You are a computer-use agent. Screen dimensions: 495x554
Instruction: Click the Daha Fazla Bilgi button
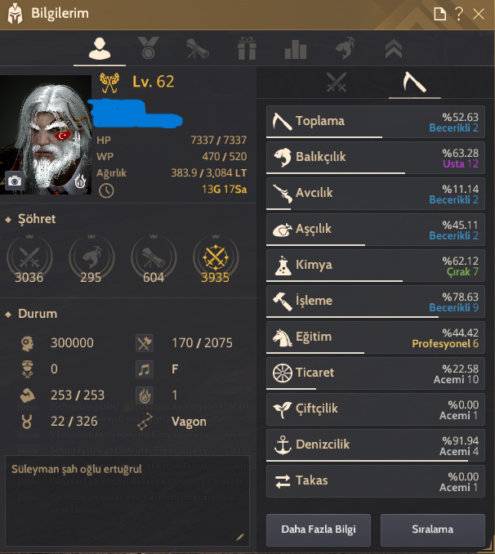[319, 529]
